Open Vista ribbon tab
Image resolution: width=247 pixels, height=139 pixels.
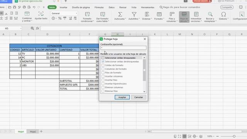pyautogui.click(x=134, y=7)
